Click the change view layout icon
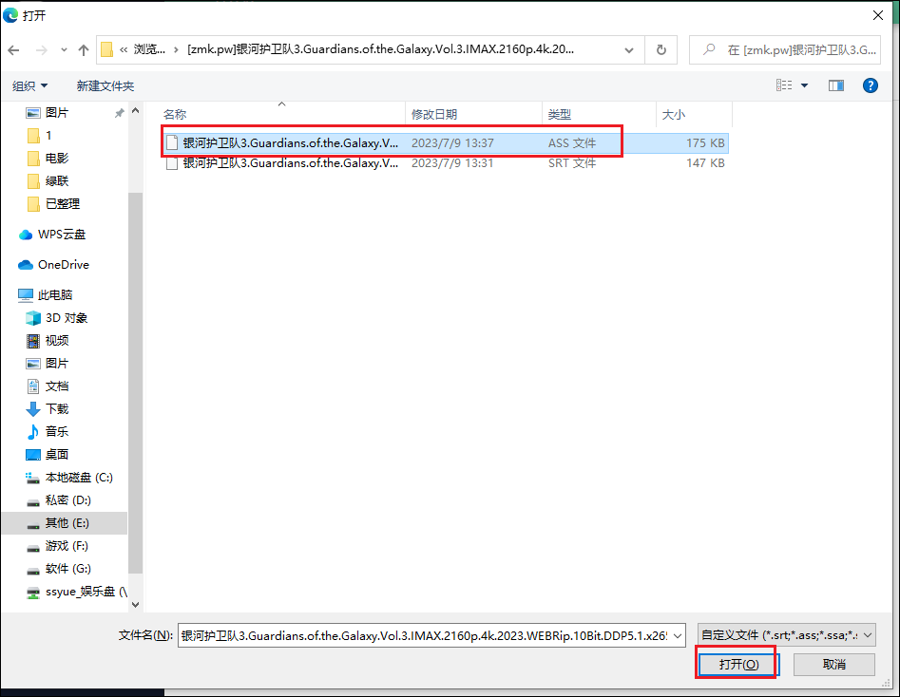This screenshot has width=900, height=697. (x=785, y=85)
